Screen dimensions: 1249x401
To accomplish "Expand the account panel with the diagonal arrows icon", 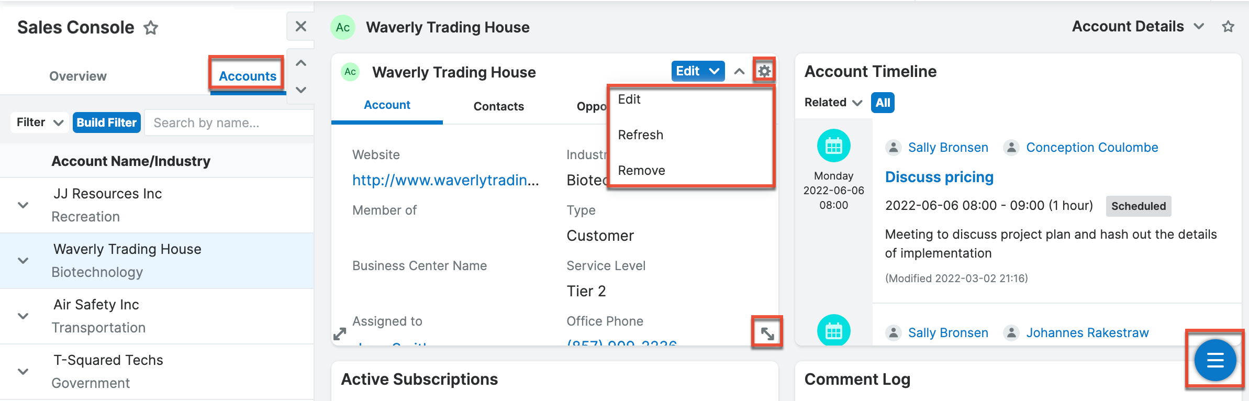I will tap(766, 331).
